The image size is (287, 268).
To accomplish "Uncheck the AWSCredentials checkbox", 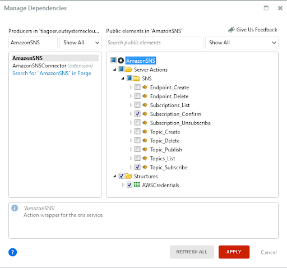I will [x=129, y=185].
